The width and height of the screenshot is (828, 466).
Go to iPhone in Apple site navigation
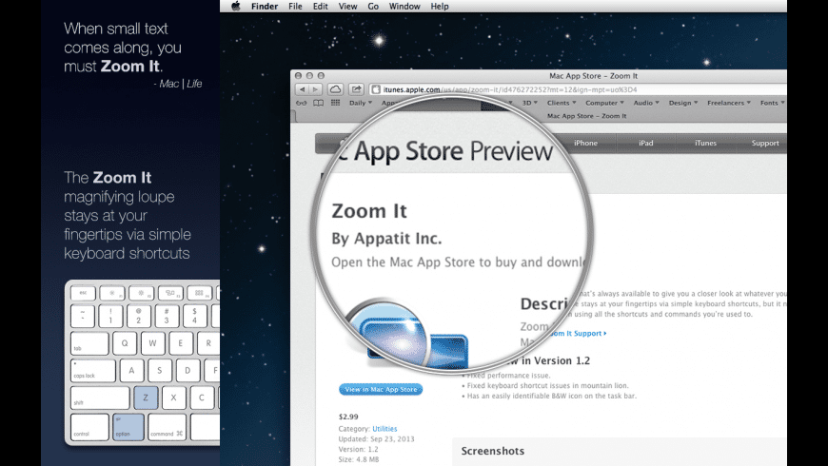click(585, 143)
